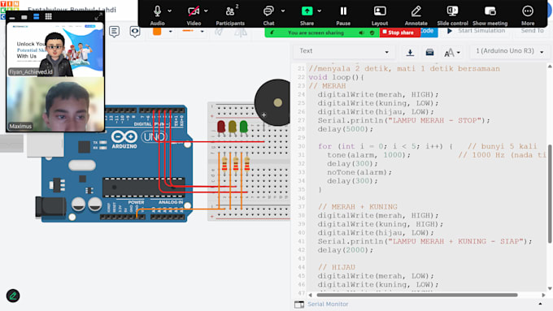Click code line 'delay(2000);'

(346, 250)
